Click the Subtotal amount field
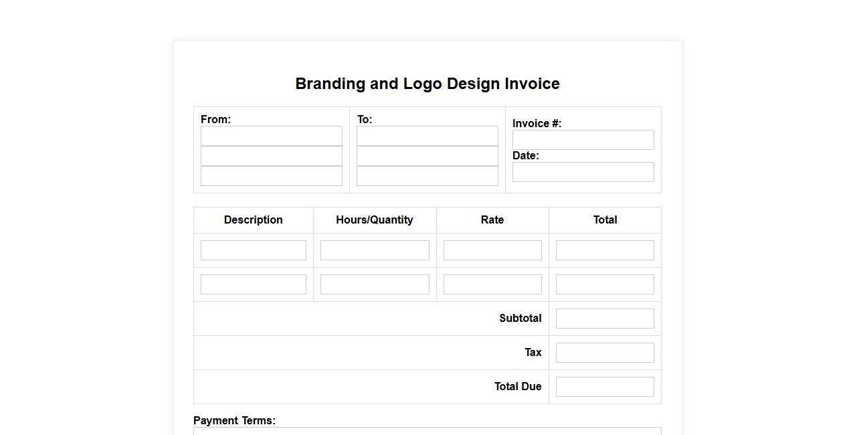Viewport: 855px width, 435px height. coord(605,319)
